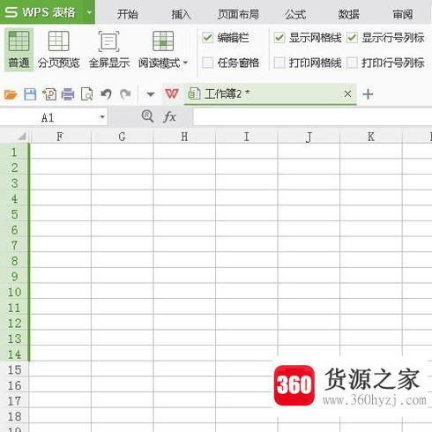Open the 插入 (Insert) tab
Viewport: 432px width, 432px height.
(181, 14)
